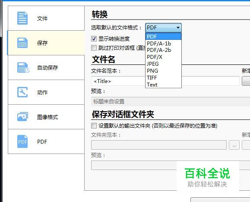
Task: Click the floppy-with-clock icon beside 自动保存
Action: 23,67
